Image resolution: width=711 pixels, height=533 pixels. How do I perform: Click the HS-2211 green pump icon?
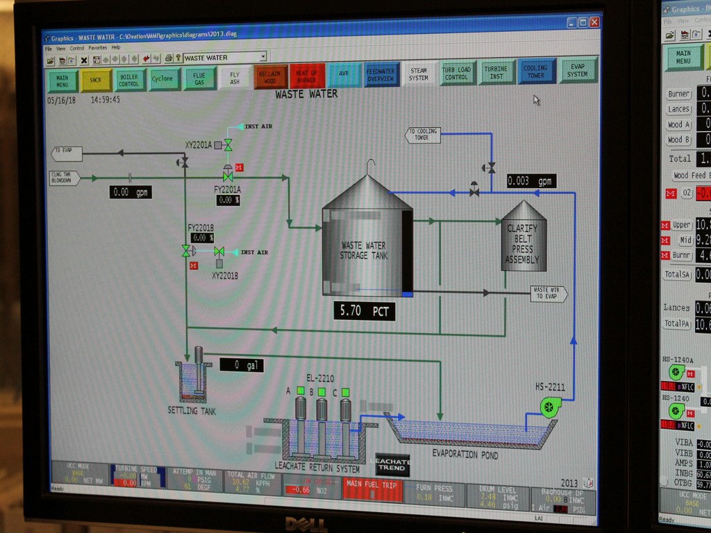tap(550, 407)
